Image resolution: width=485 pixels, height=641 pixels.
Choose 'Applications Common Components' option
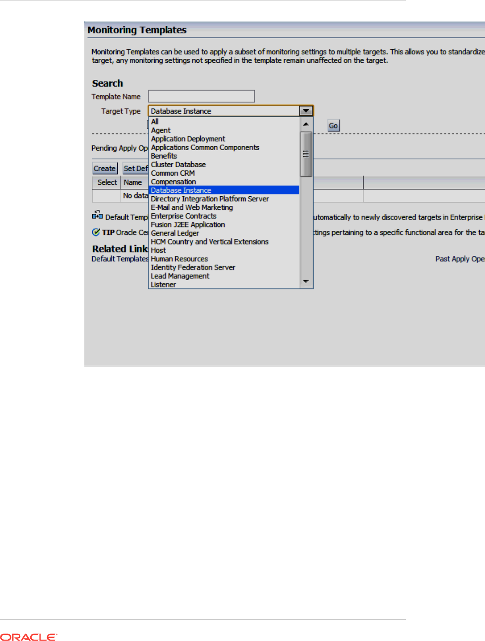pyautogui.click(x=224, y=148)
